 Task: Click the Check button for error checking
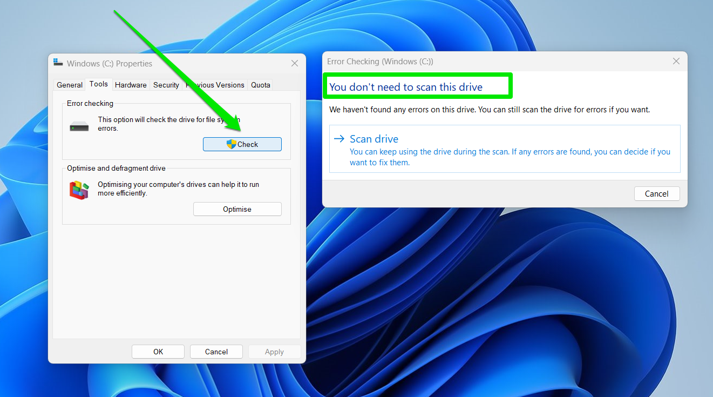pyautogui.click(x=242, y=144)
